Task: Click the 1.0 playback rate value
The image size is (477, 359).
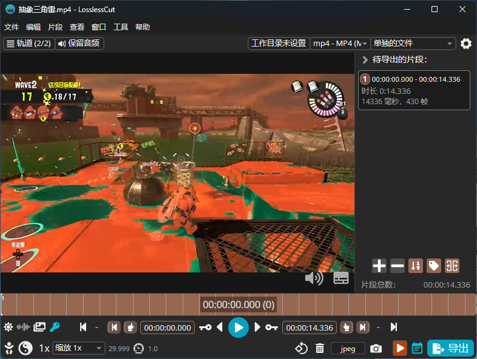Action: [x=153, y=349]
